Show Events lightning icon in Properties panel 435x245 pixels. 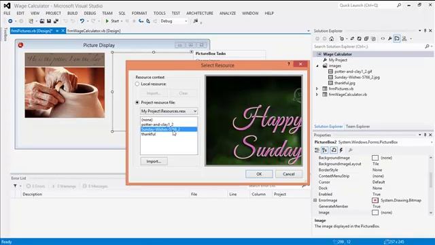click(x=341, y=150)
